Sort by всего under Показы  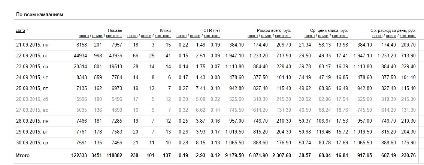pyautogui.click(x=84, y=36)
